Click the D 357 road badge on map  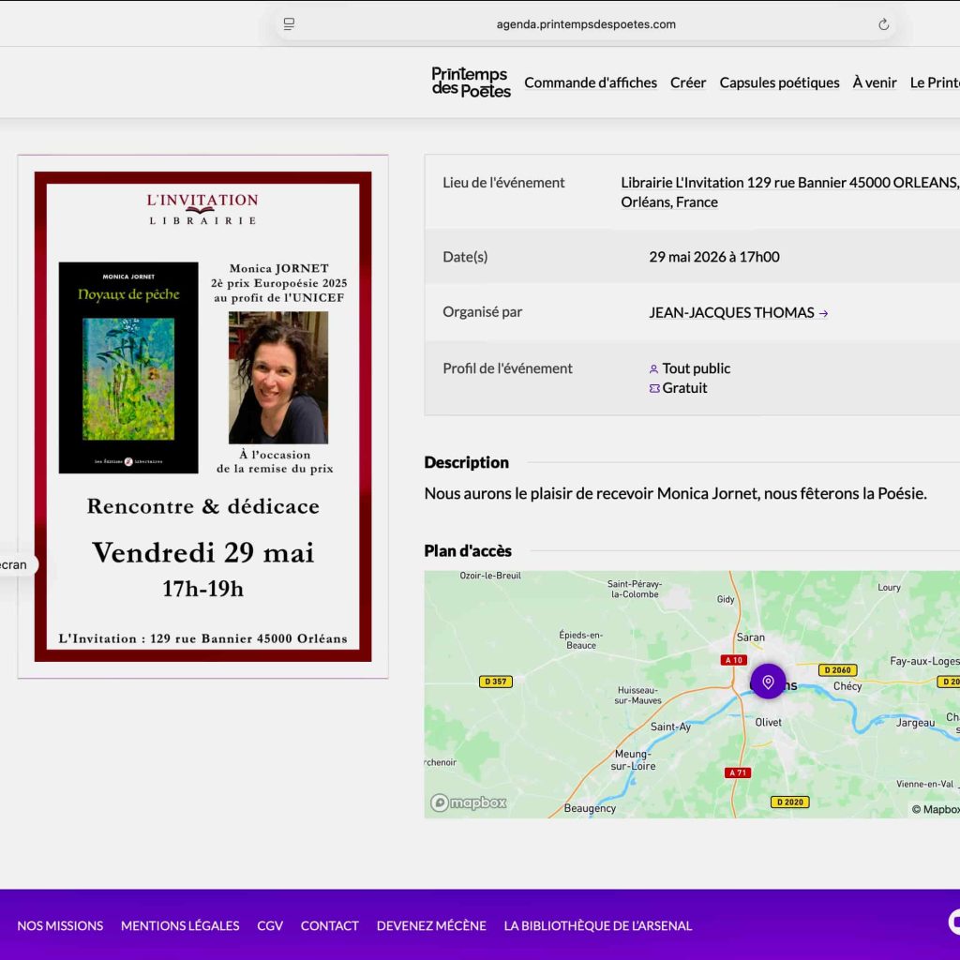[495, 682]
